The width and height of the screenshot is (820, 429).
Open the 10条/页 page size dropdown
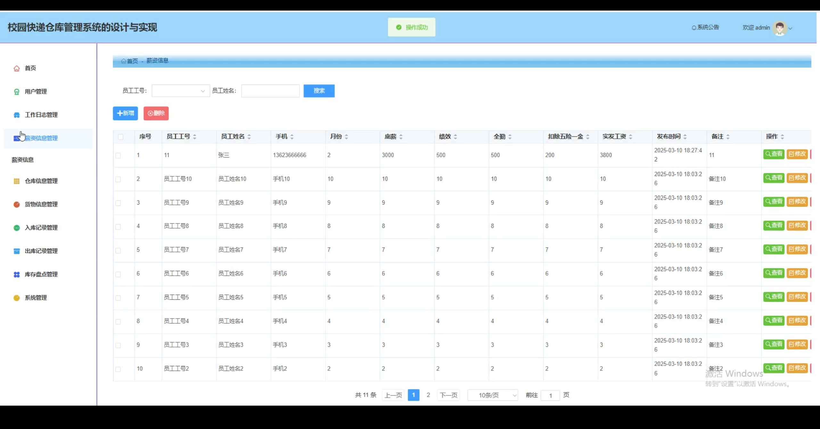[493, 395]
